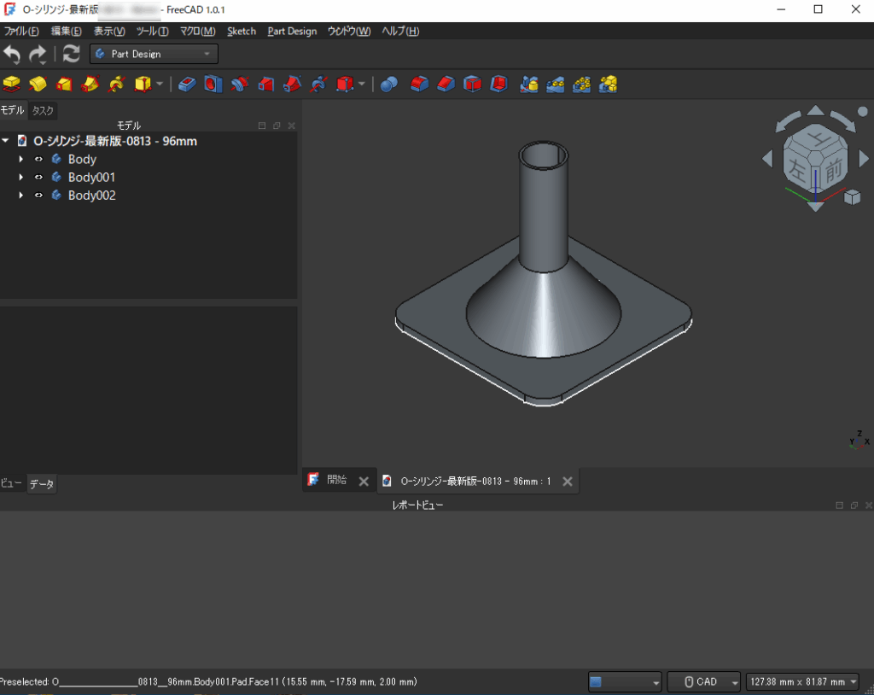
Task: Select the Pad tool
Action: (x=11, y=84)
